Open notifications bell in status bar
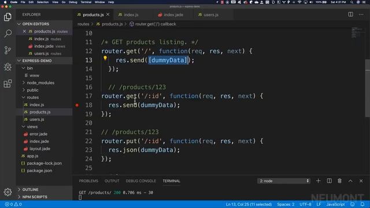This screenshot has height=208, width=370. (x=362, y=204)
